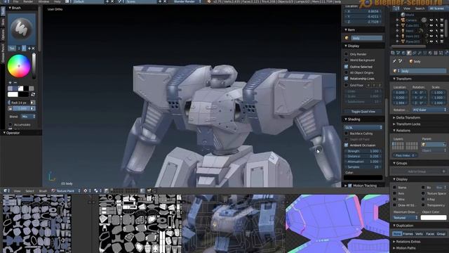Enable the Grid Floor checkbox

tap(346, 85)
